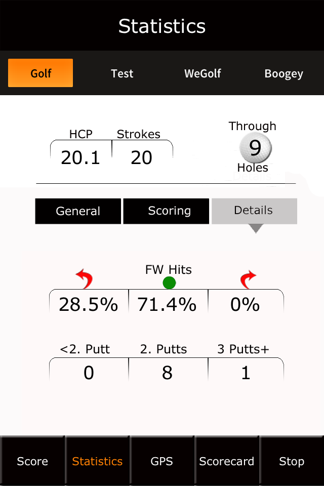Switch to the WeGolf player tab
The image size is (324, 486).
(x=202, y=73)
